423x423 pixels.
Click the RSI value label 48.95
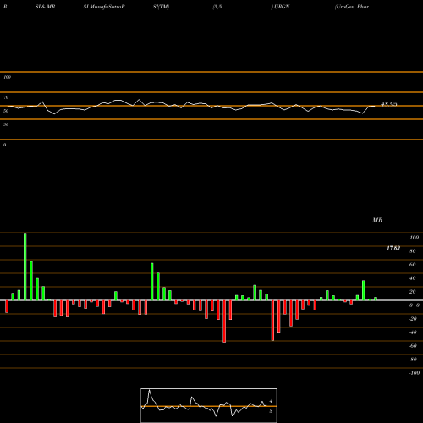[389, 104]
